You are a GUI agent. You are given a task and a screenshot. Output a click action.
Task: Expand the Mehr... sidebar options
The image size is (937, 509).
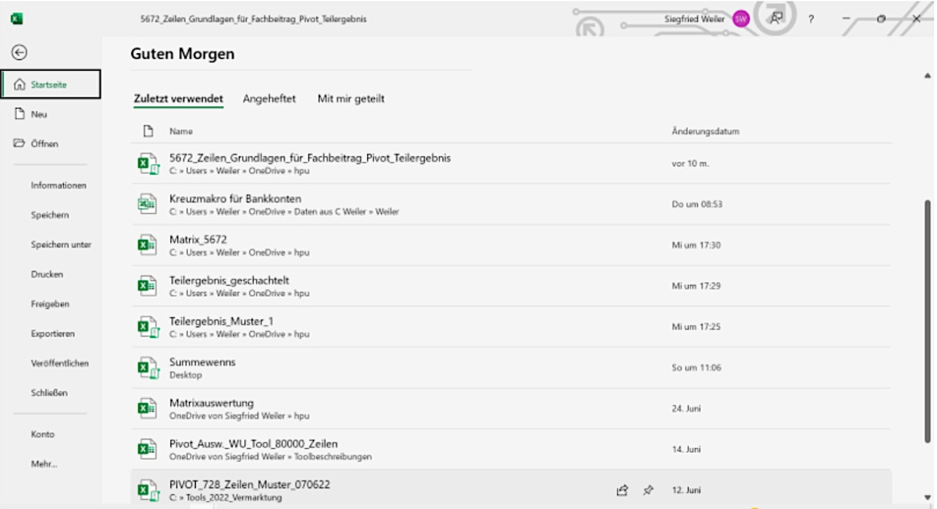(44, 464)
